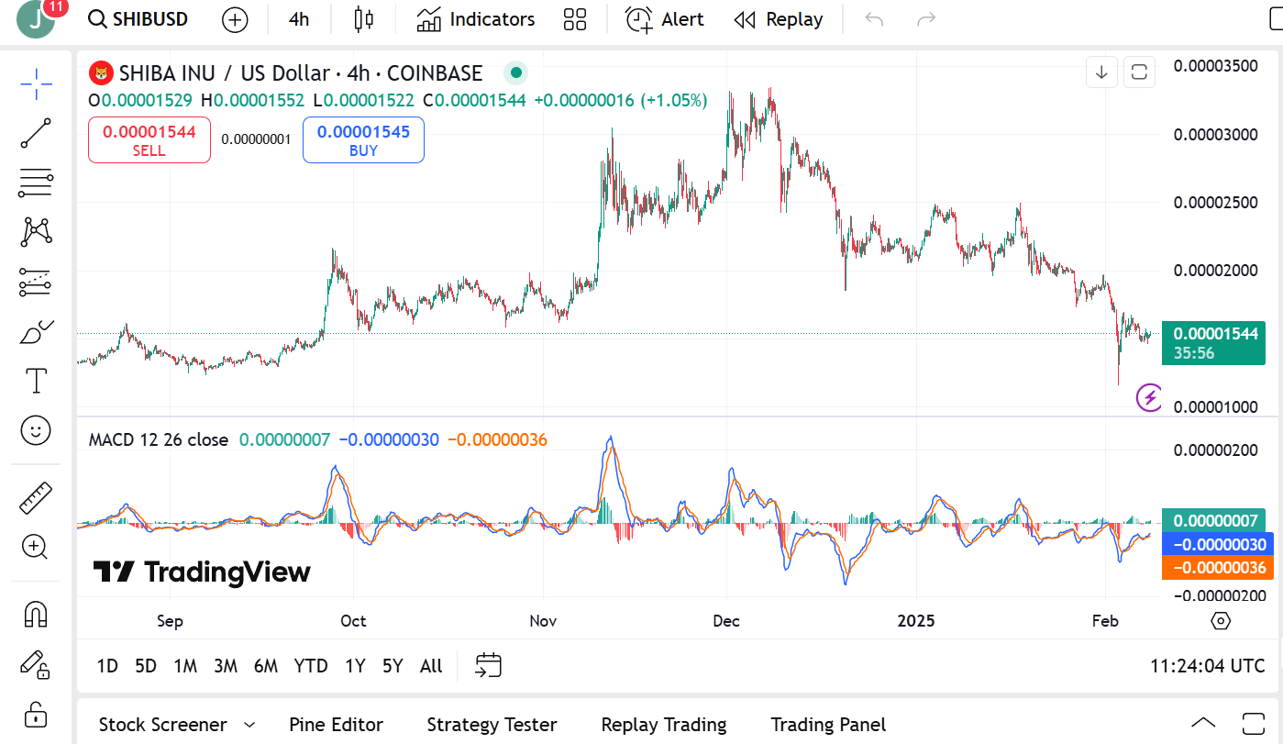1283x744 pixels.
Task: Set time range to 5Y
Action: tap(393, 666)
